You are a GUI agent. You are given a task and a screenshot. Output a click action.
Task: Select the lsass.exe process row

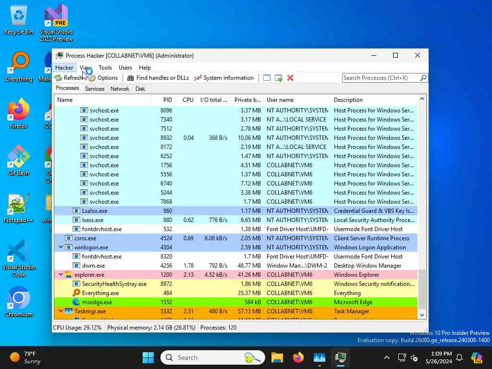pyautogui.click(x=235, y=220)
